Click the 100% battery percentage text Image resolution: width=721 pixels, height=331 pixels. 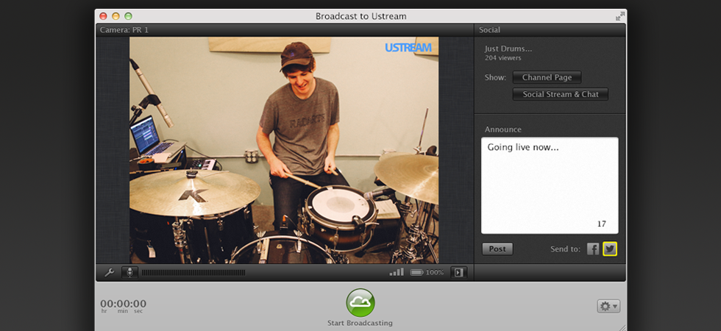pos(435,273)
